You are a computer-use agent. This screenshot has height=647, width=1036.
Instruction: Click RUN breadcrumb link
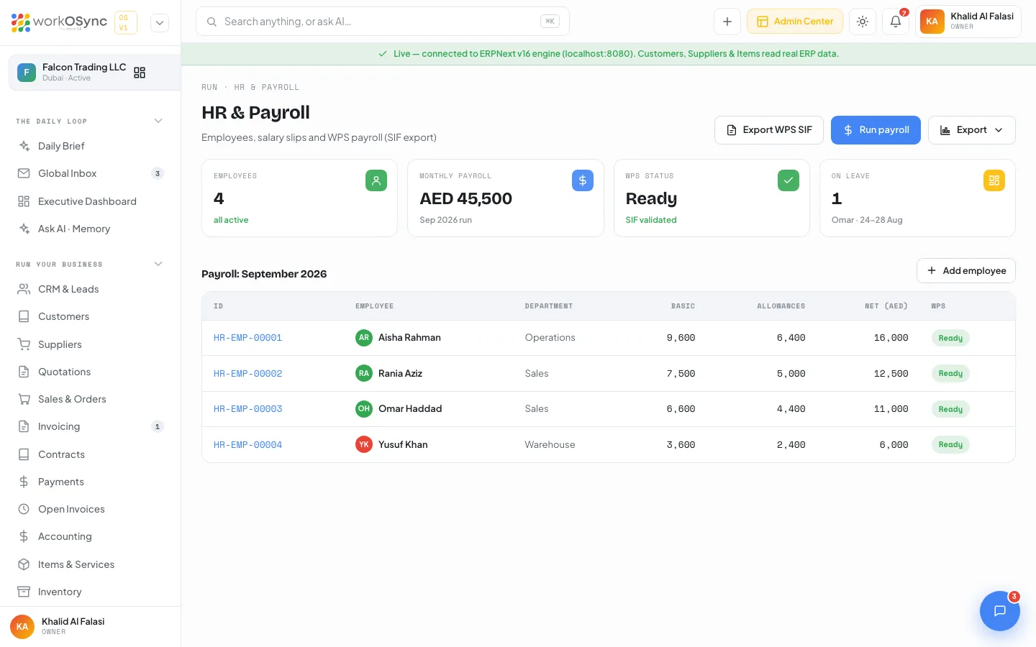coord(209,87)
